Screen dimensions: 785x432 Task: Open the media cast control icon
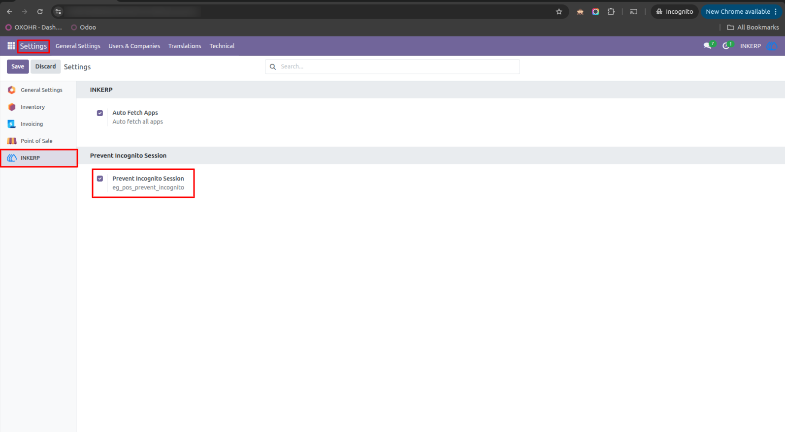tap(634, 11)
